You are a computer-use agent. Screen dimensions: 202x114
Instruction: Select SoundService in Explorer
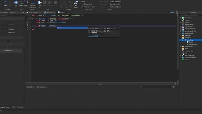(x=189, y=51)
